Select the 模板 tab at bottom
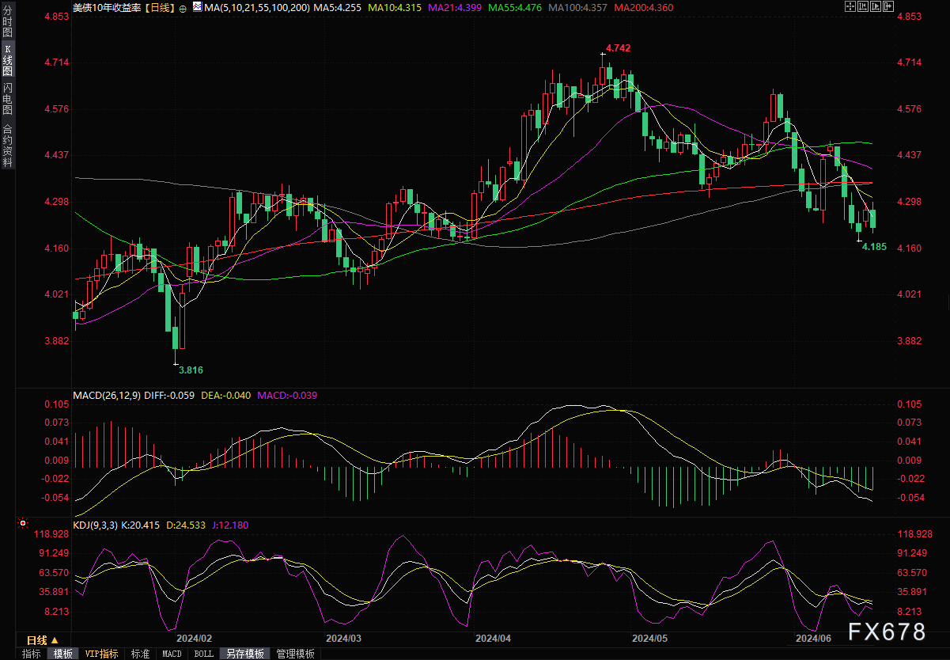The height and width of the screenshot is (660, 950). [x=62, y=654]
